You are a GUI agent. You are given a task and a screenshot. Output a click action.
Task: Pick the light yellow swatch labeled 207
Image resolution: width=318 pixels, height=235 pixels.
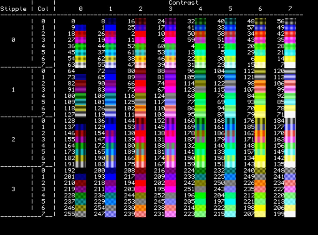click(x=260, y=214)
